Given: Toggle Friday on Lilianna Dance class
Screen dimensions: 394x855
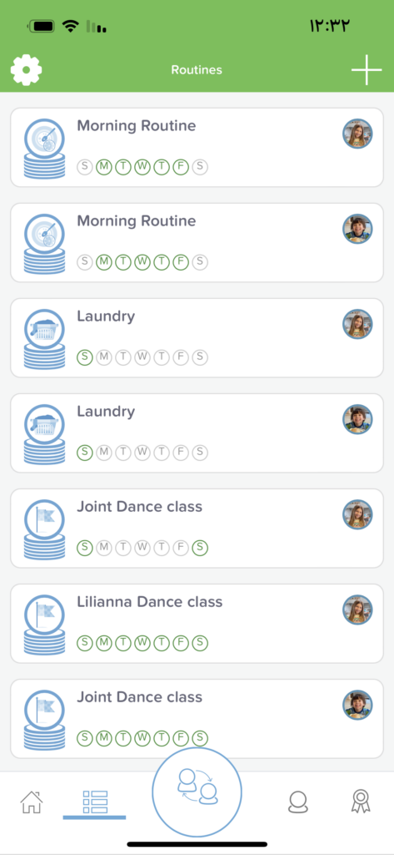Looking at the screenshot, I should (181, 643).
